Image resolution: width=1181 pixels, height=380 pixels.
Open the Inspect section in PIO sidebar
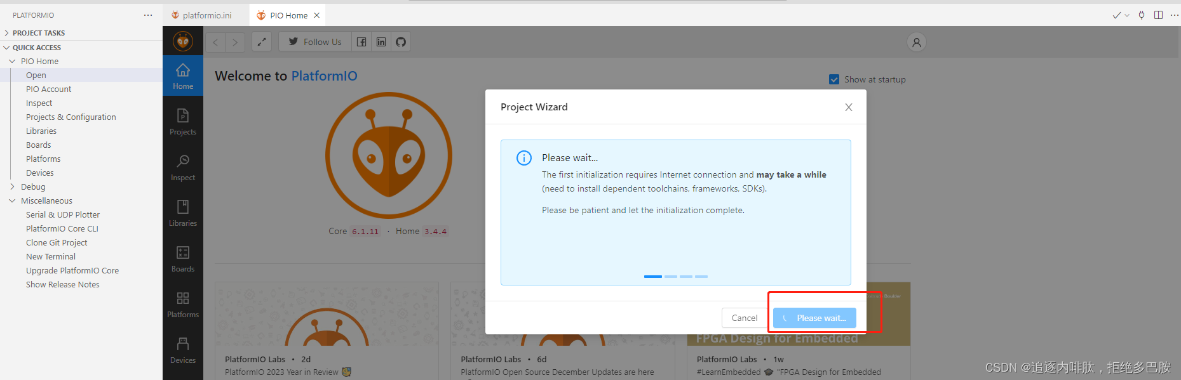coord(183,167)
